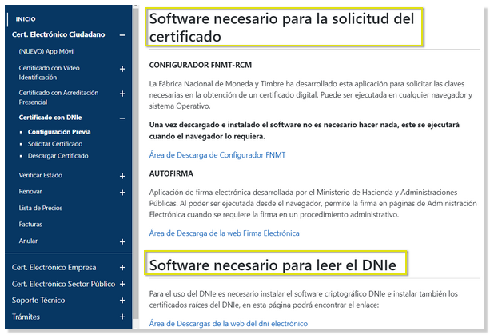Expand Renovar submenu plus icon

122,193
